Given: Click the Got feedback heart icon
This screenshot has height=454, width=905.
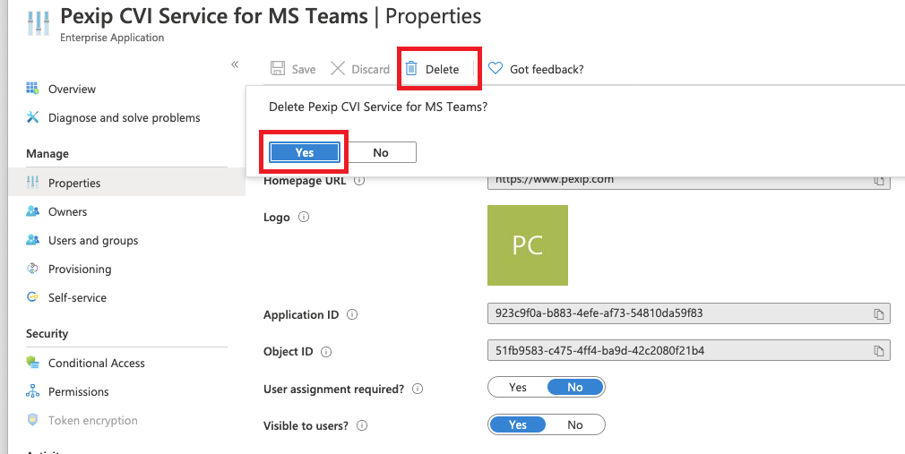Looking at the screenshot, I should (x=496, y=69).
